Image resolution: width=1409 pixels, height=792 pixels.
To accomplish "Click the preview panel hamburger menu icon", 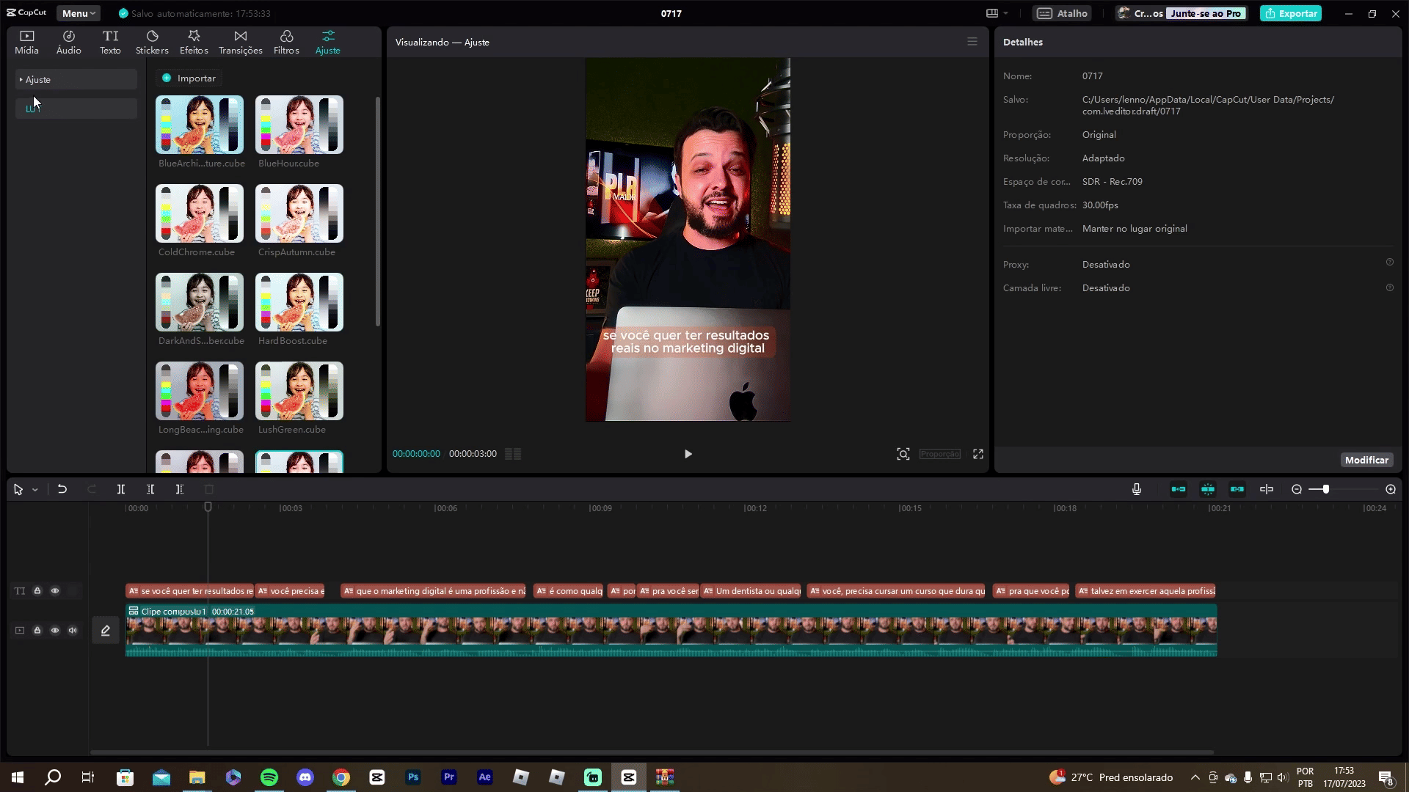I will click(972, 42).
